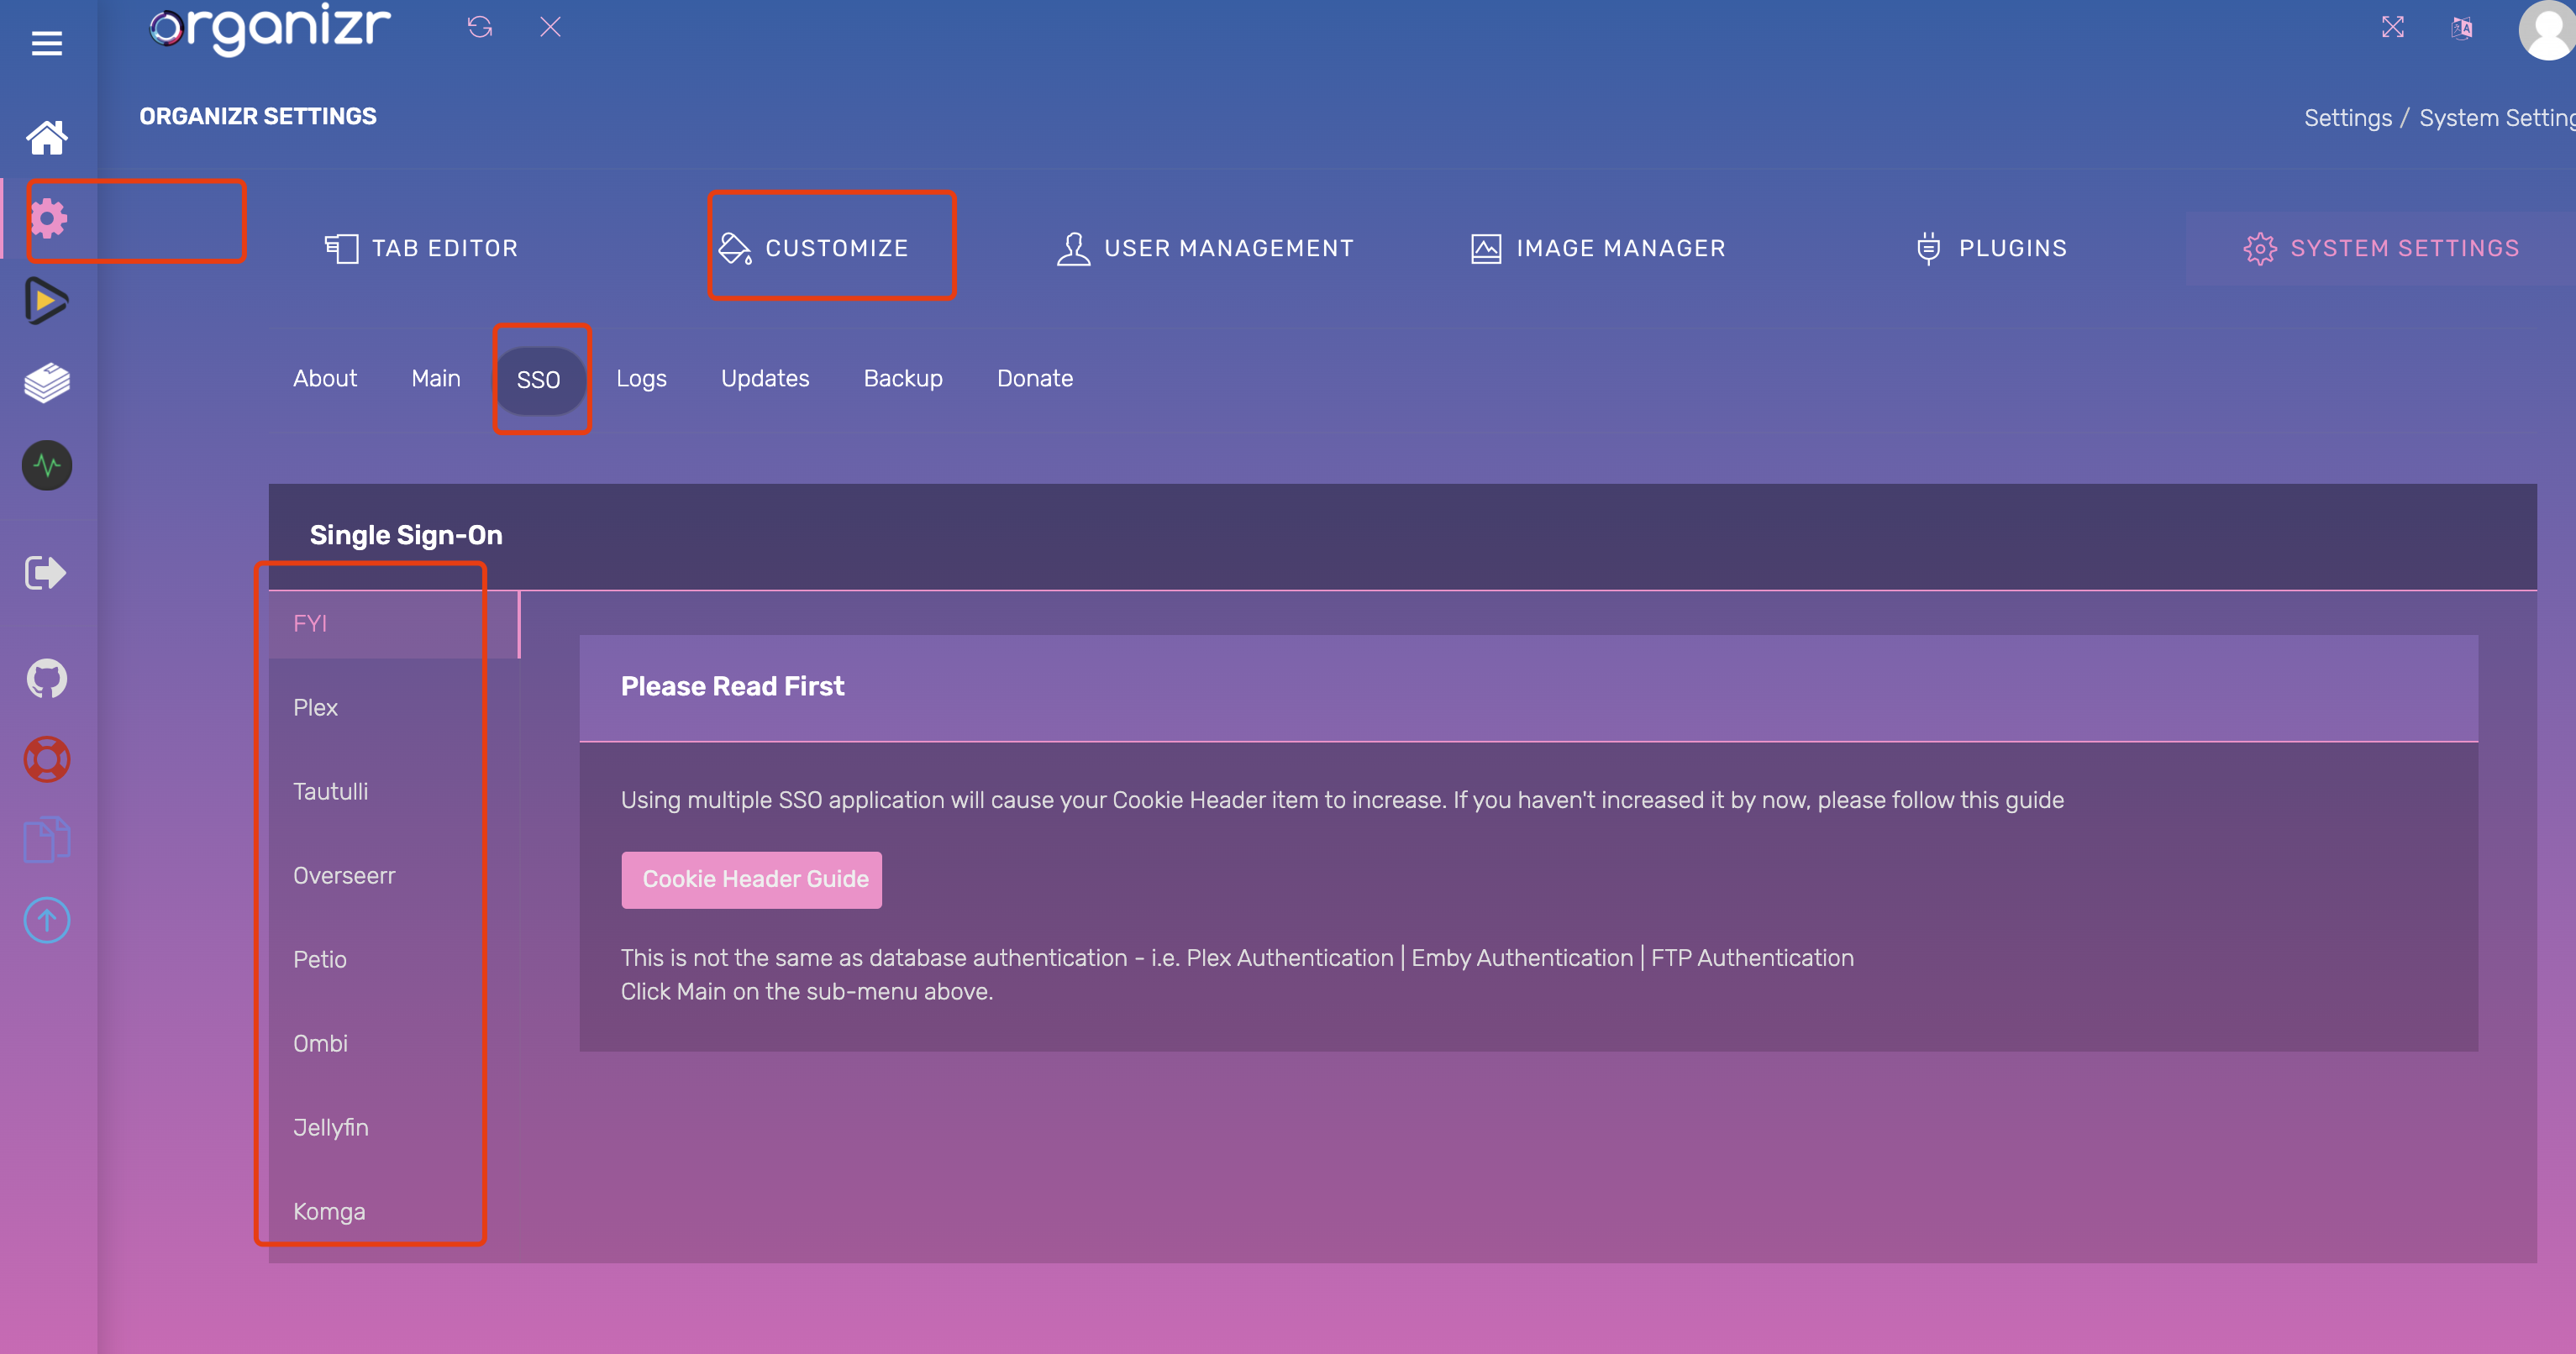Image resolution: width=2576 pixels, height=1354 pixels.
Task: Click the upload arrow circle sidebar icon
Action: click(x=46, y=920)
